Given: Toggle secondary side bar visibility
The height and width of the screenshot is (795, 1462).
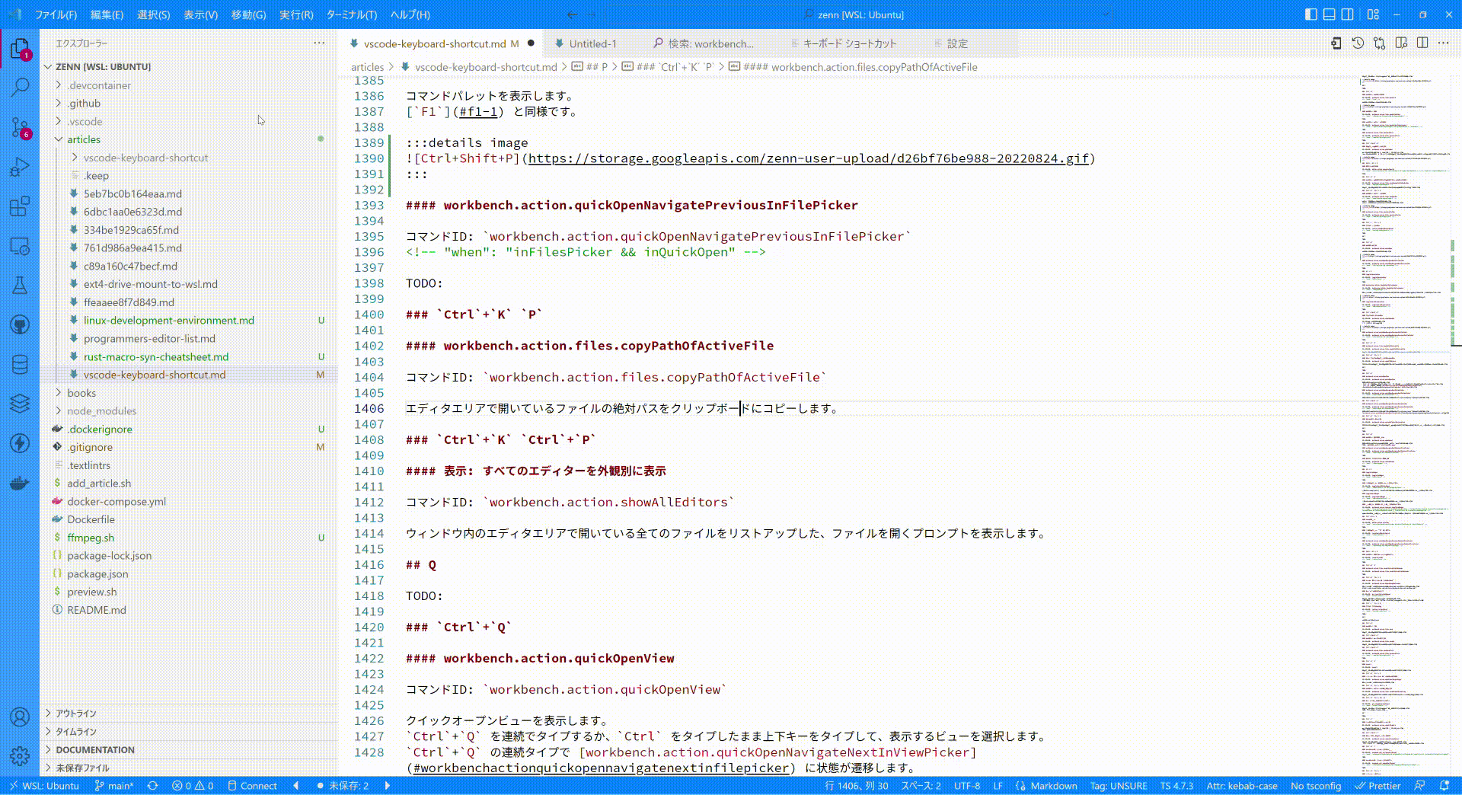Looking at the screenshot, I should 1347,14.
